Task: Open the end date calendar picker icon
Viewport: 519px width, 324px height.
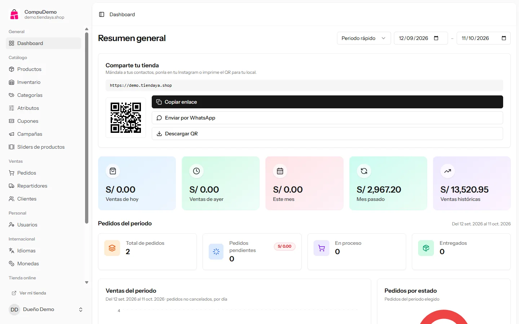Action: pyautogui.click(x=504, y=38)
